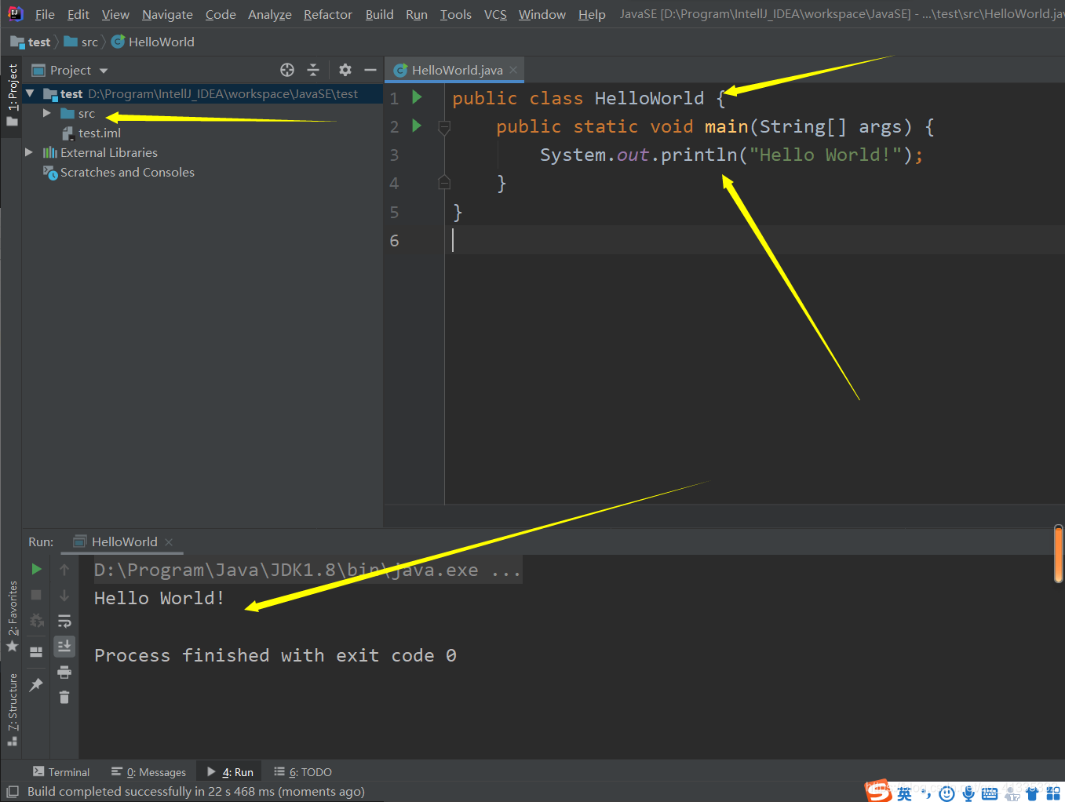
Task: Toggle Sogou English/Chinese mode 英
Action: tap(904, 794)
